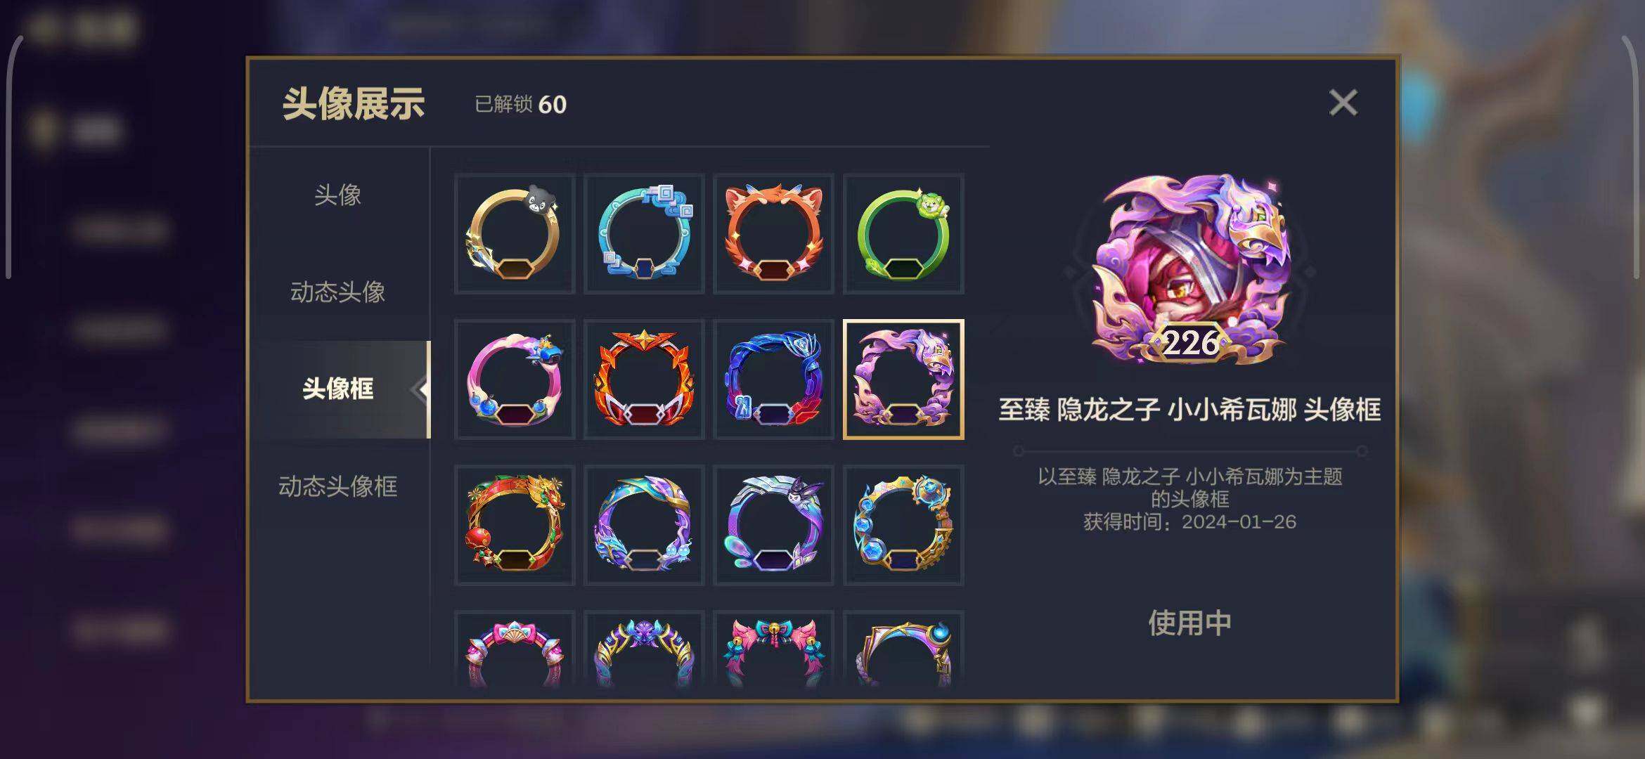
Task: Select the purple-blue spirit wisp frame
Action: (x=644, y=525)
